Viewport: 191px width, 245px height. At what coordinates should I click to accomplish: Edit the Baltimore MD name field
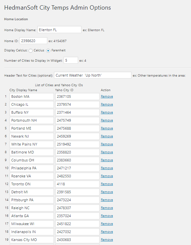click(32, 153)
